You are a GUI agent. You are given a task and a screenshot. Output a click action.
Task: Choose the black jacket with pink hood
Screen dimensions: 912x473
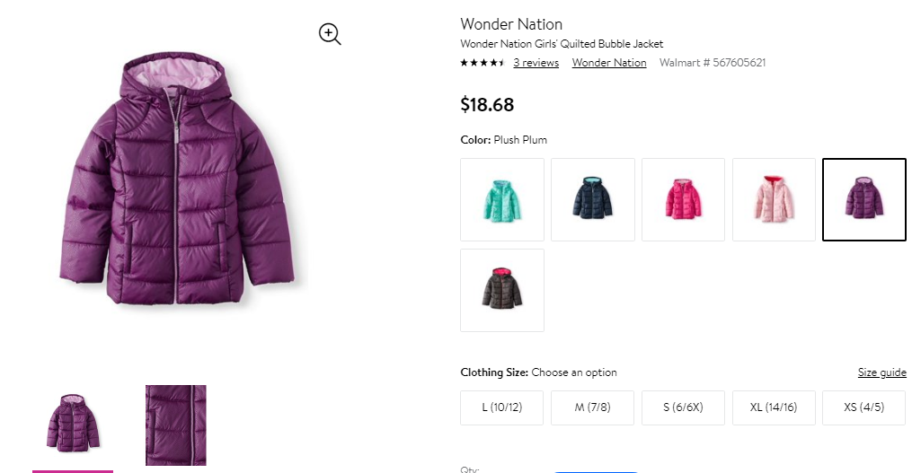[502, 290]
